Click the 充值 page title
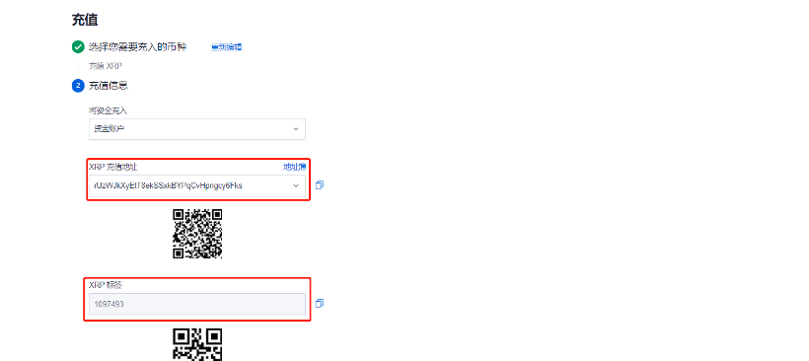The image size is (809, 361). [85, 20]
